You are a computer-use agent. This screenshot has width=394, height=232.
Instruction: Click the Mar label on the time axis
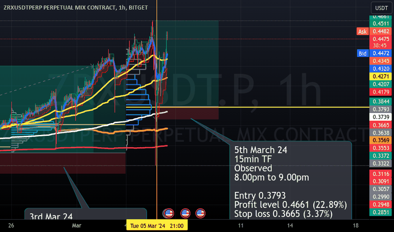77,226
